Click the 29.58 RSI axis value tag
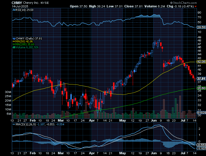Viewport: 206px width, 156px height. pos(201,27)
